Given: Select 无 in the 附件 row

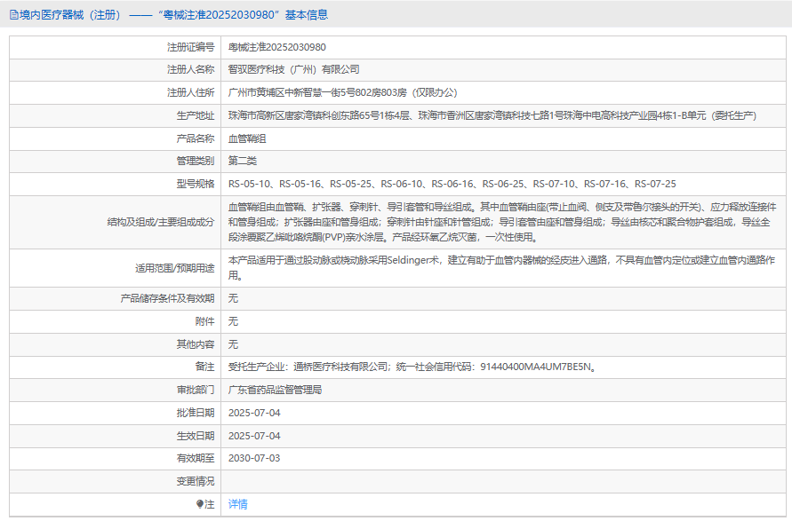Looking at the screenshot, I should [x=233, y=322].
